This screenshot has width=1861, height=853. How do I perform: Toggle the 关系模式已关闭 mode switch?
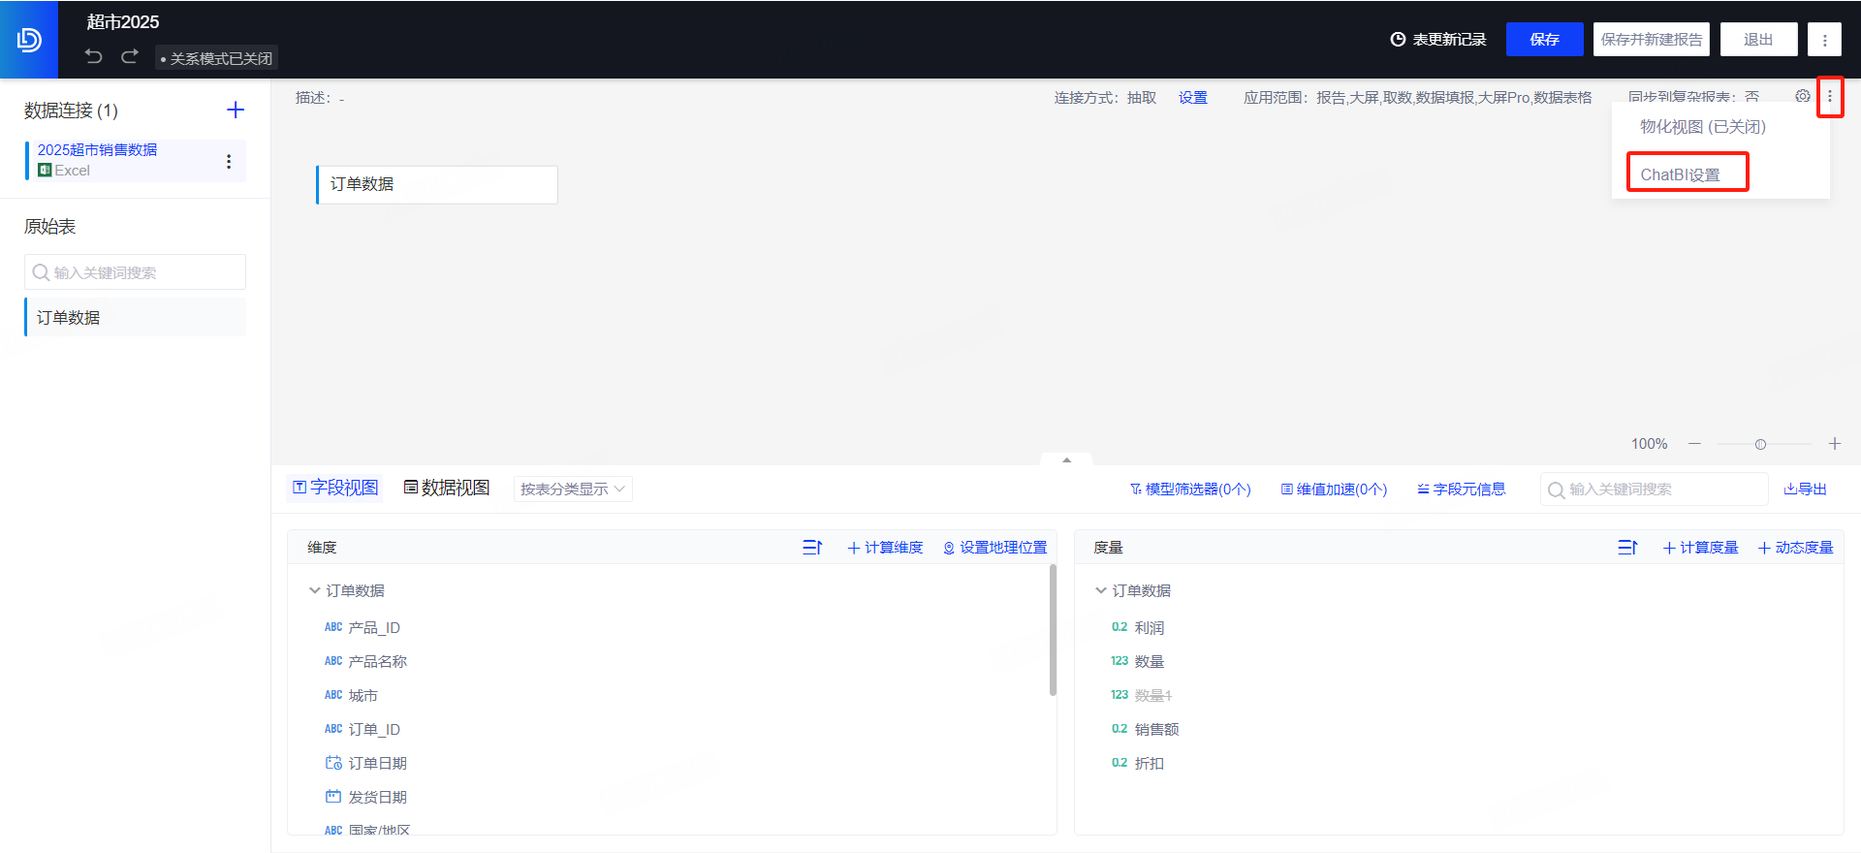click(x=216, y=58)
